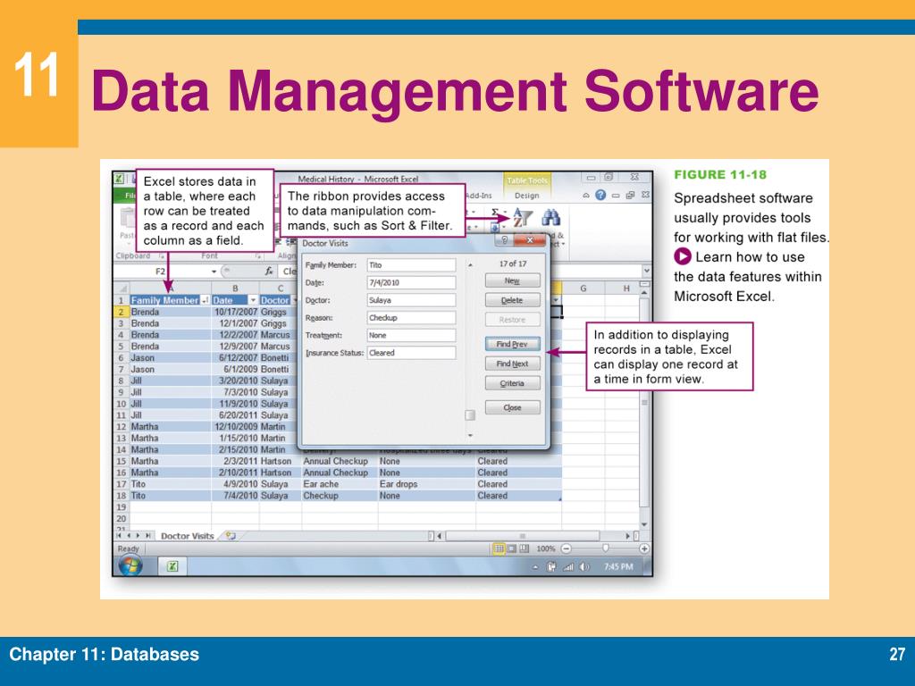Image resolution: width=915 pixels, height=686 pixels.
Task: Click the Treatment field showing None
Action: click(x=411, y=335)
